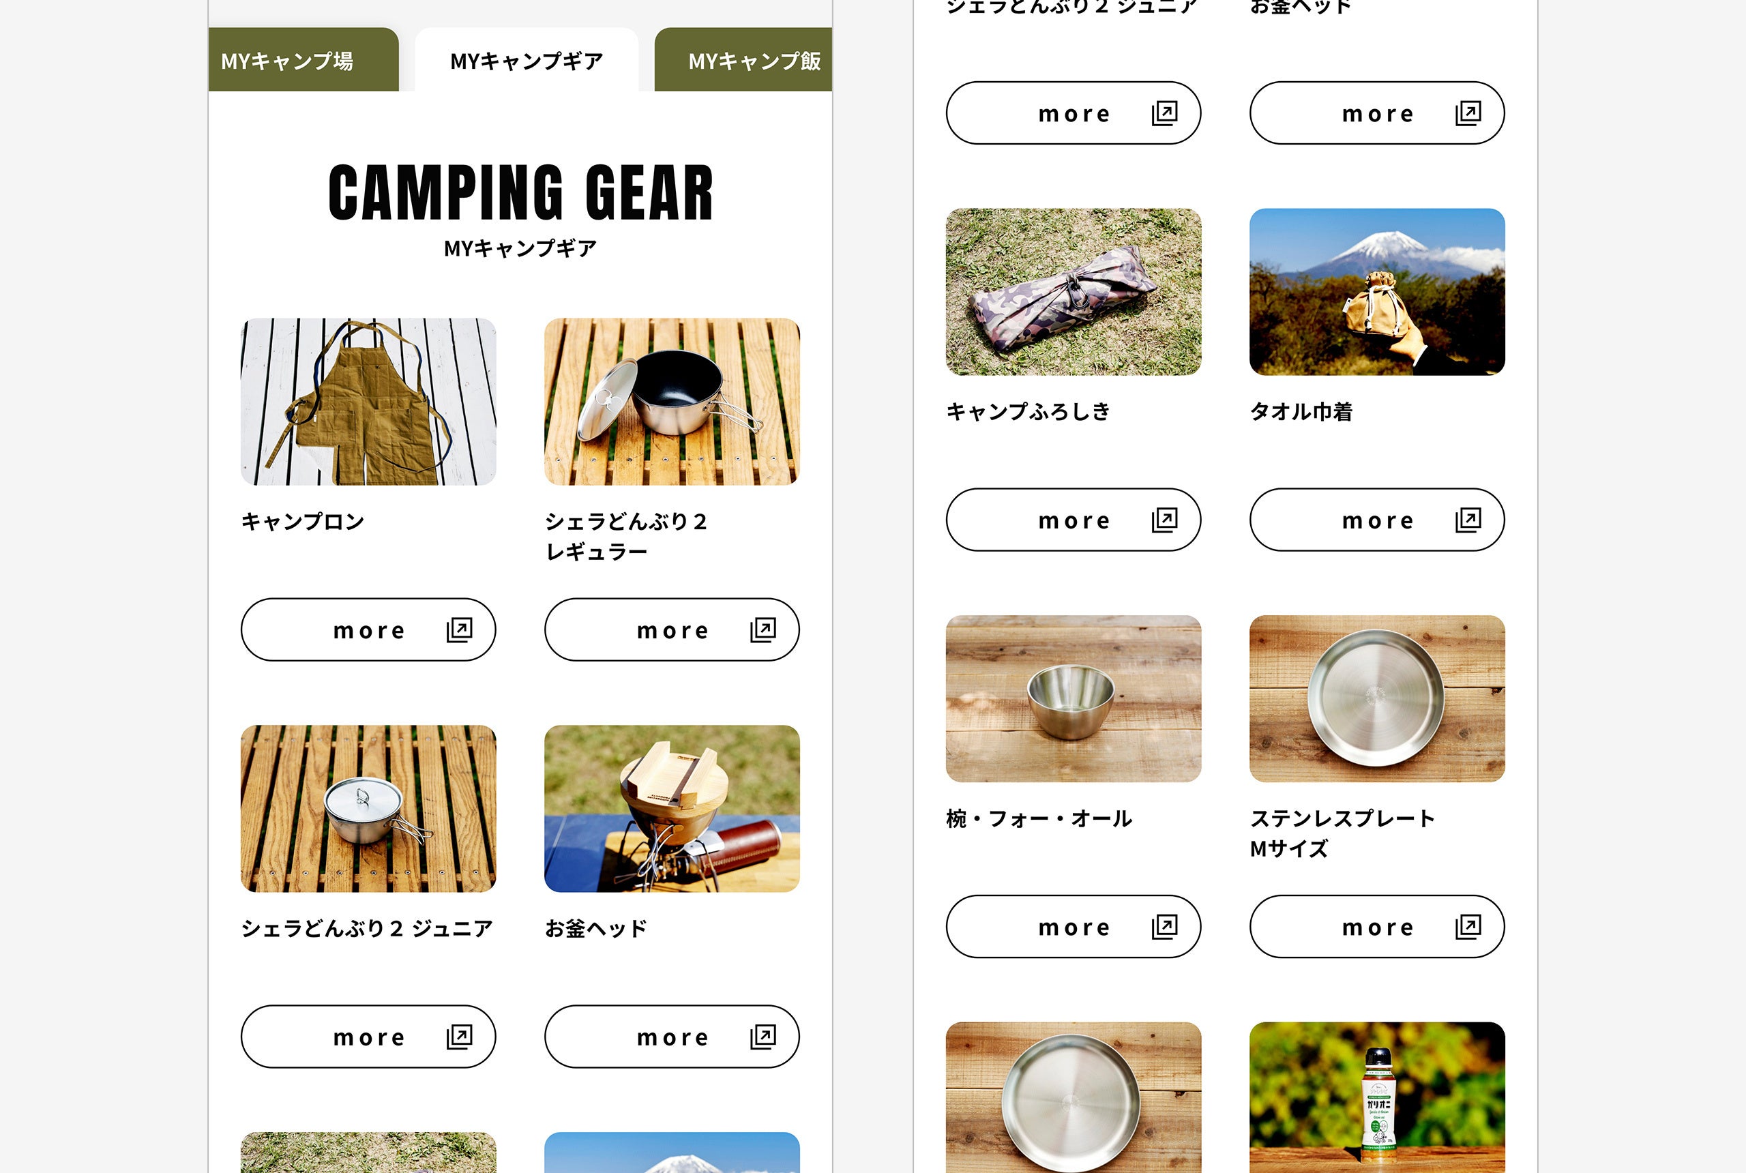Click external link icon under お釜ヘッド in the left panel
Screen dimensions: 1746x1173
click(x=763, y=1037)
